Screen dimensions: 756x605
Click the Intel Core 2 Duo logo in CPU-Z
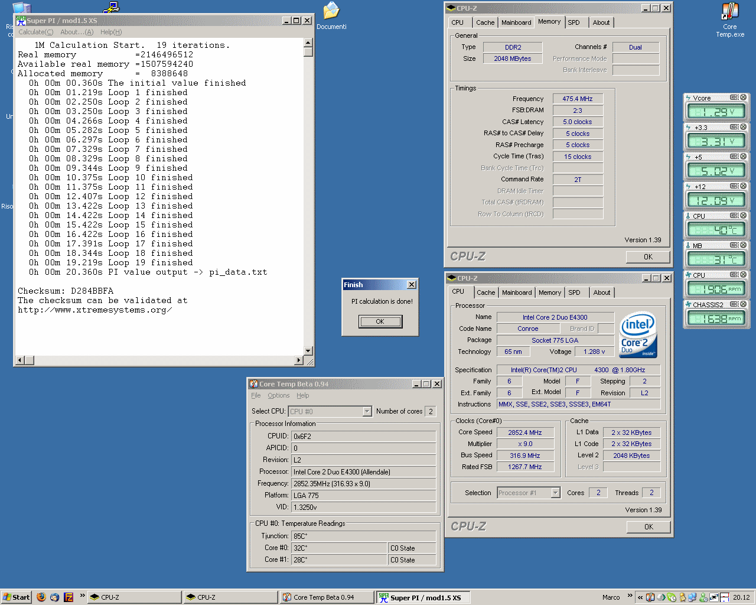(x=638, y=334)
